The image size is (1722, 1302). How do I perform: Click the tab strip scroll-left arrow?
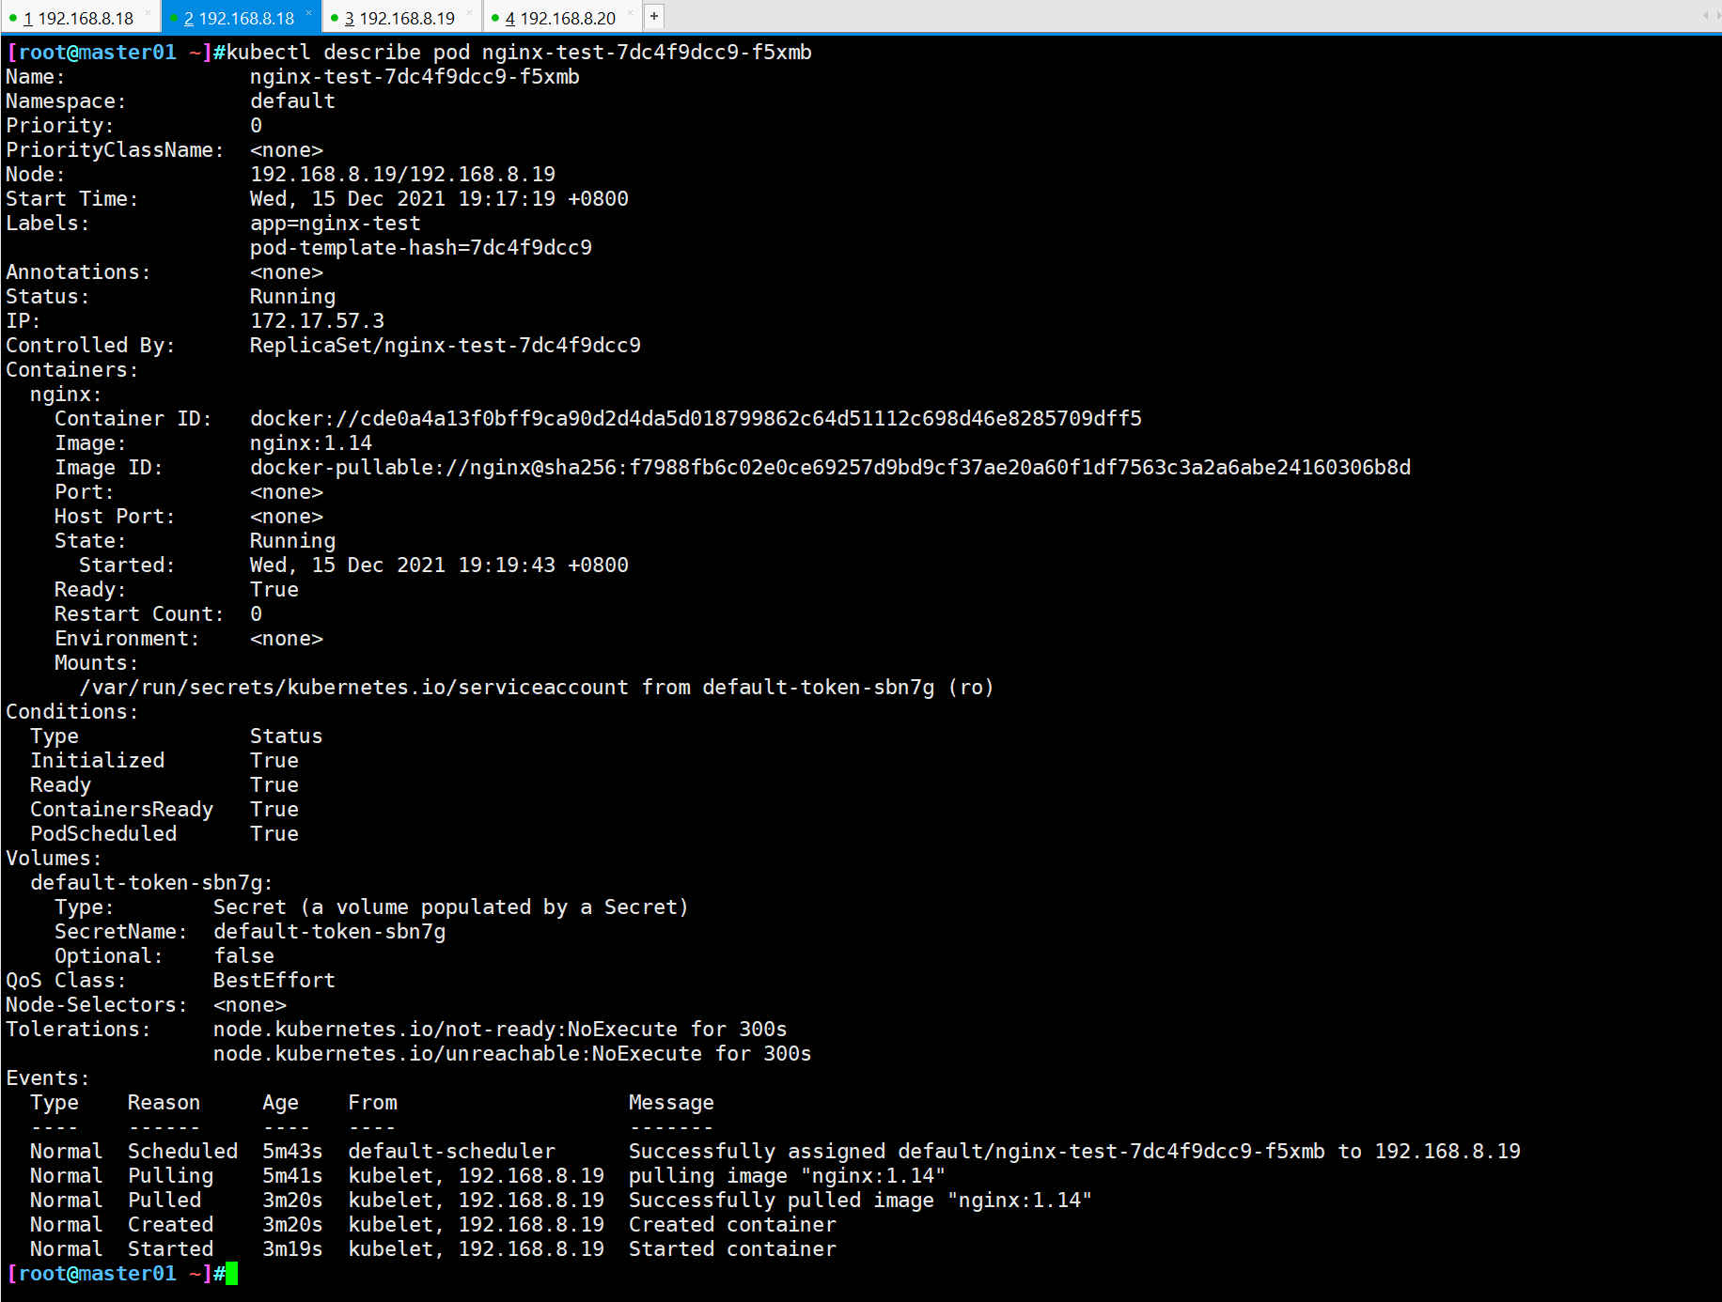coord(1705,16)
